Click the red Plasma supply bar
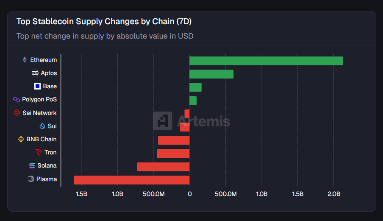Image resolution: width=383 pixels, height=221 pixels. [131, 180]
